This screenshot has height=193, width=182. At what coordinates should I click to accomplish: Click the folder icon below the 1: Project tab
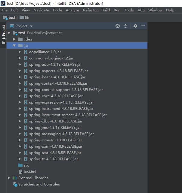coord(3,43)
